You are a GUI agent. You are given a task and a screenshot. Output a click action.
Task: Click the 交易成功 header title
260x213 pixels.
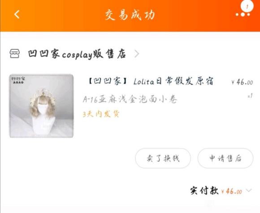[130, 15]
